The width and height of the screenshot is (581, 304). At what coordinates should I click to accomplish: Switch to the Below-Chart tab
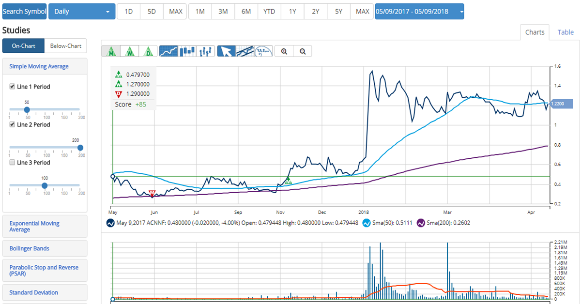click(x=65, y=46)
